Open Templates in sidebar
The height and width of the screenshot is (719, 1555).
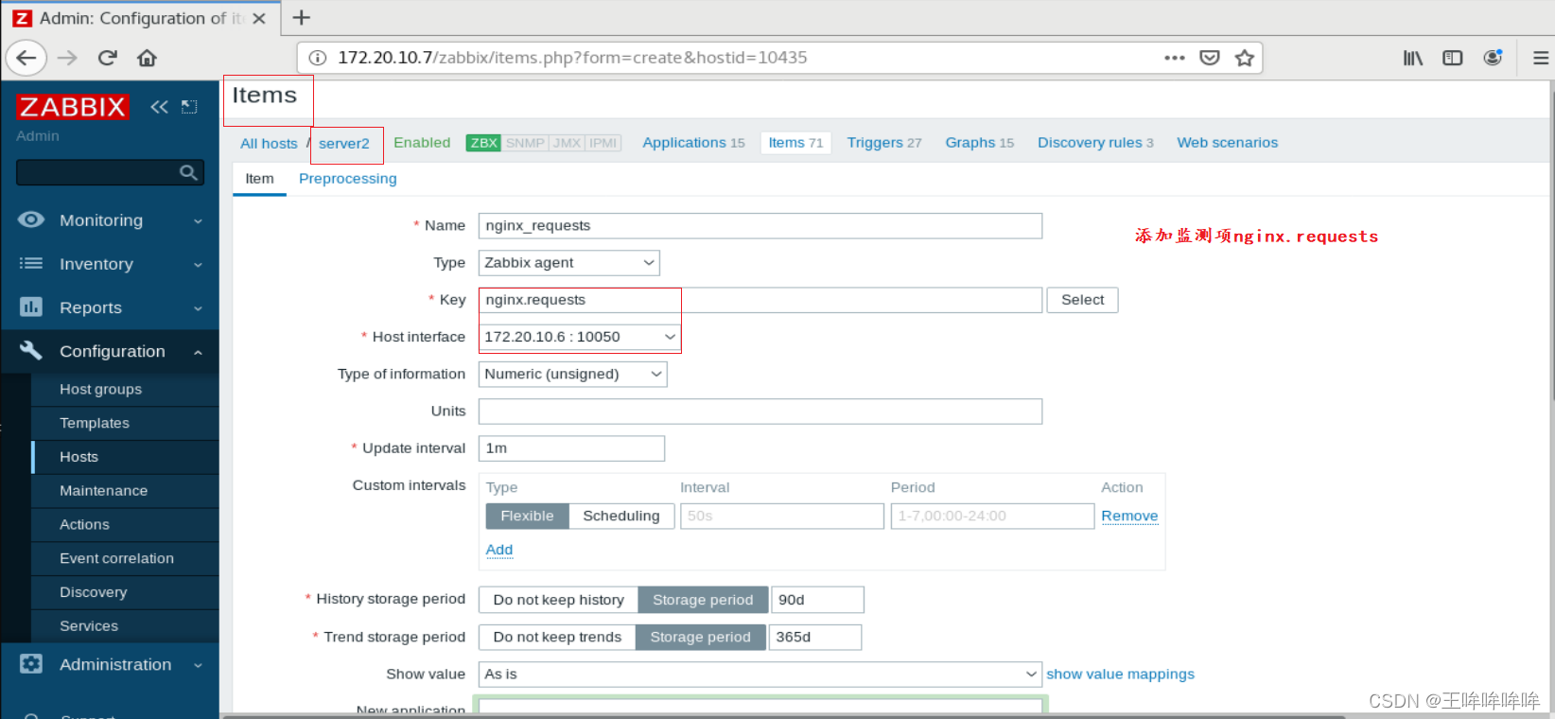[95, 423]
